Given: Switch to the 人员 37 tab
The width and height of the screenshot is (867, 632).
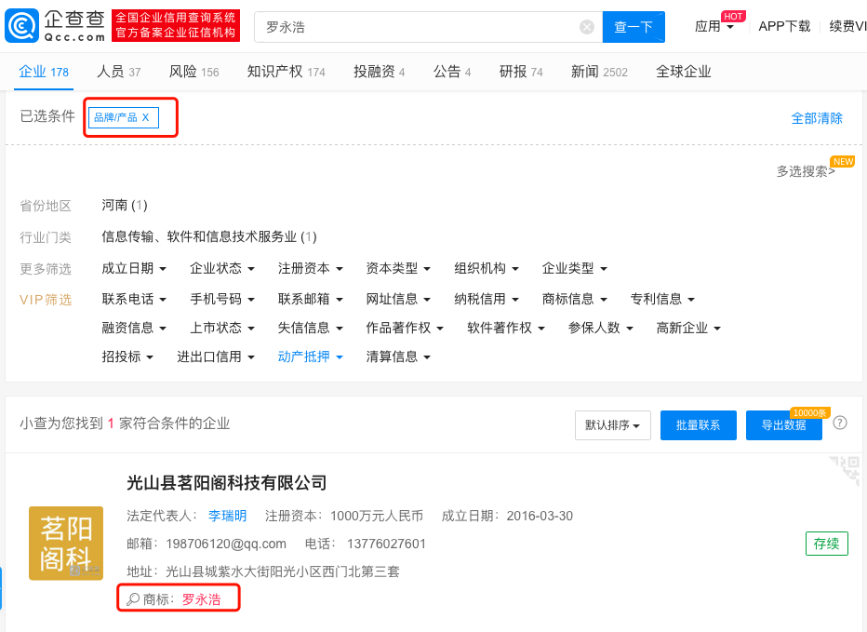Looking at the screenshot, I should pos(119,72).
